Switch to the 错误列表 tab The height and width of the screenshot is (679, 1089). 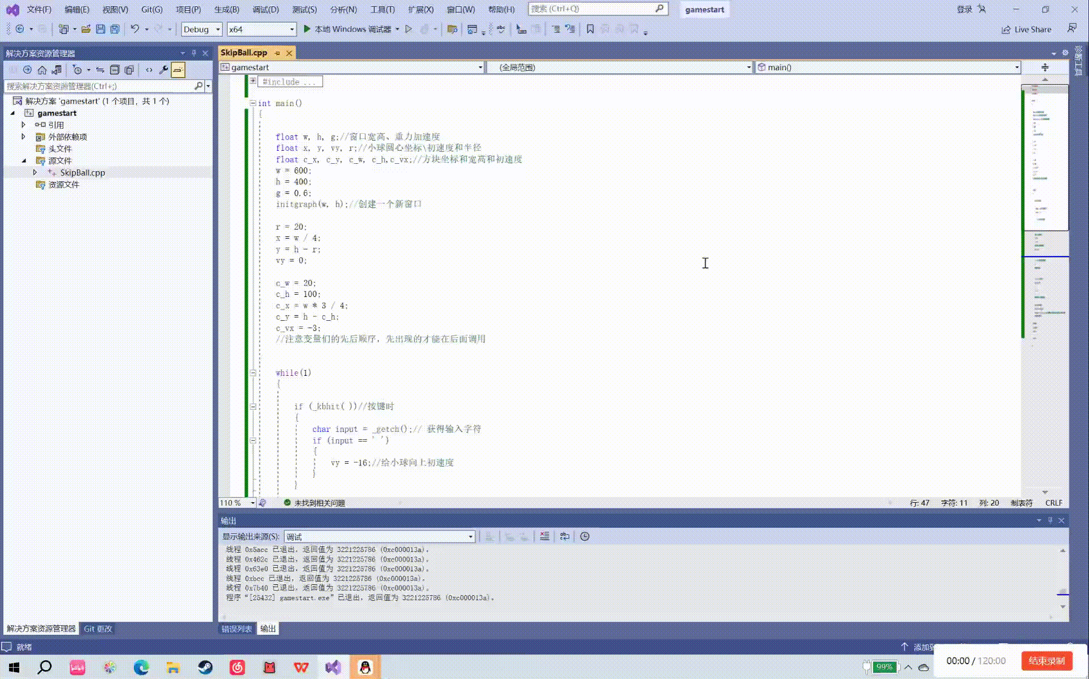(x=237, y=629)
